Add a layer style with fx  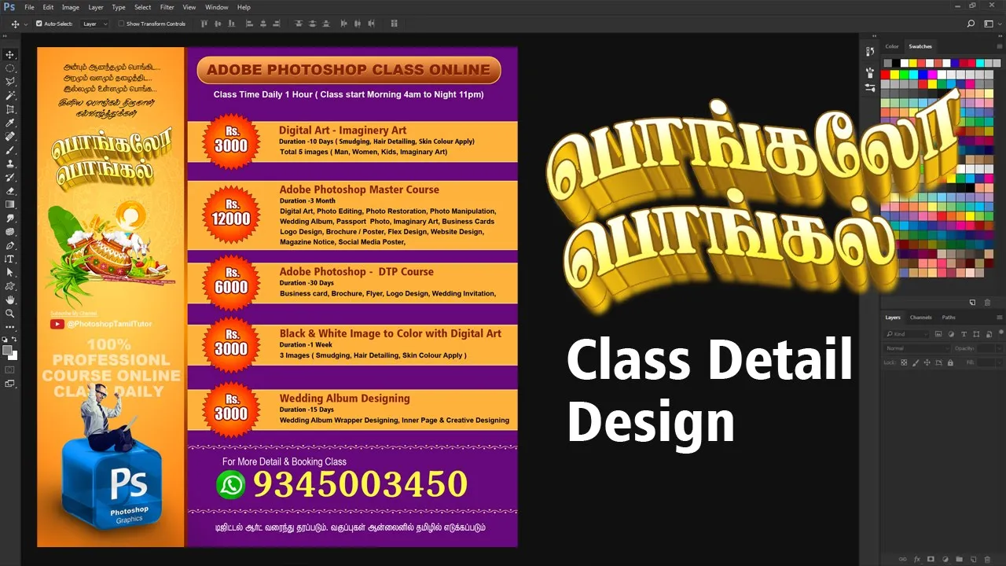click(918, 560)
